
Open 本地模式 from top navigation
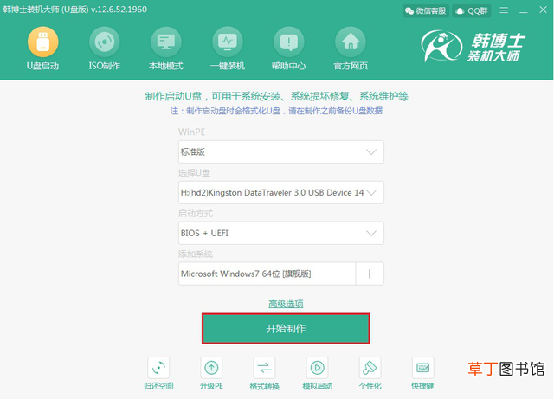click(165, 48)
